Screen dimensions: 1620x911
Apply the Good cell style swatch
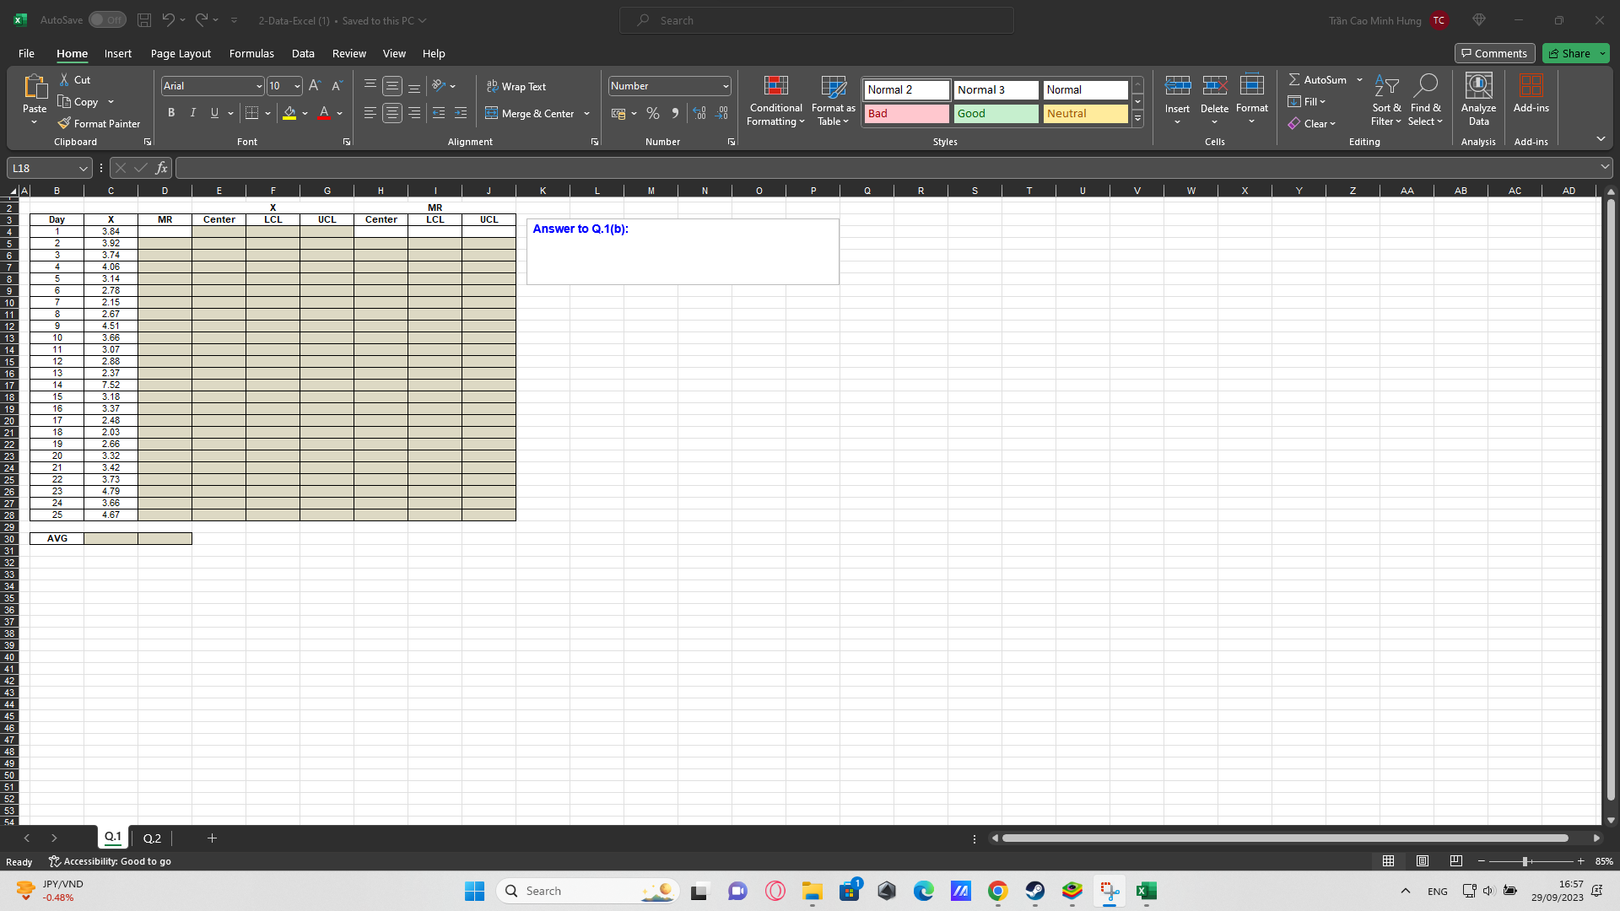pyautogui.click(x=996, y=113)
